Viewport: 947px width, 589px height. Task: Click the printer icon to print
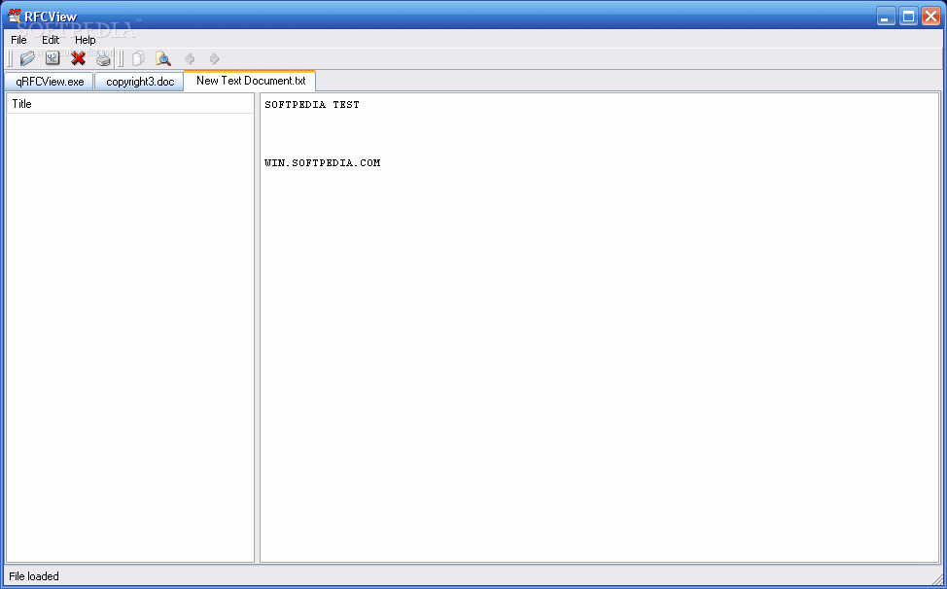[103, 58]
